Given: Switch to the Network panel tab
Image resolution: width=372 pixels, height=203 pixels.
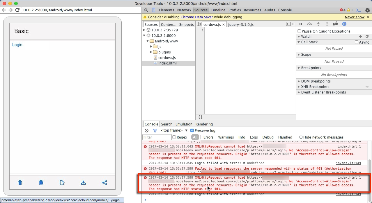Looking at the screenshot, I should pos(184,10).
